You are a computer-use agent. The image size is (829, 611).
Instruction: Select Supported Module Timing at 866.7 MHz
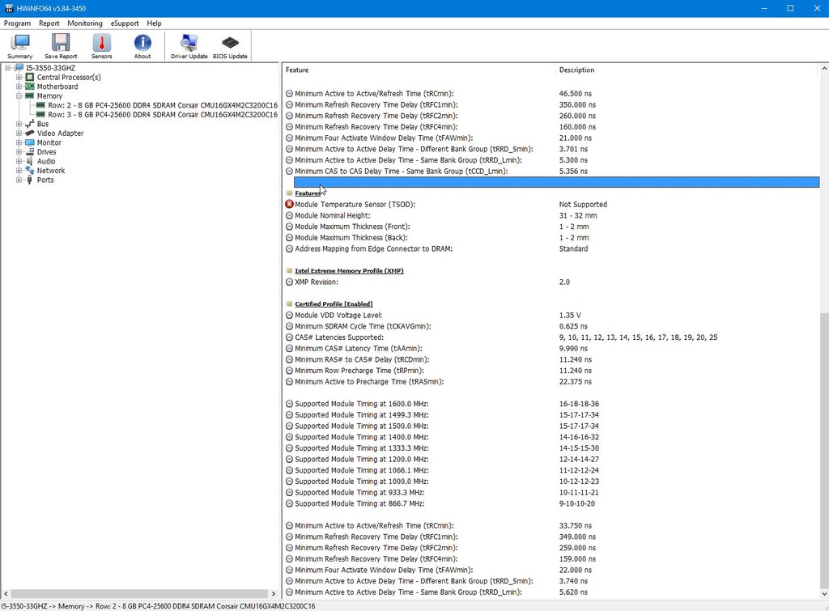pos(552,503)
